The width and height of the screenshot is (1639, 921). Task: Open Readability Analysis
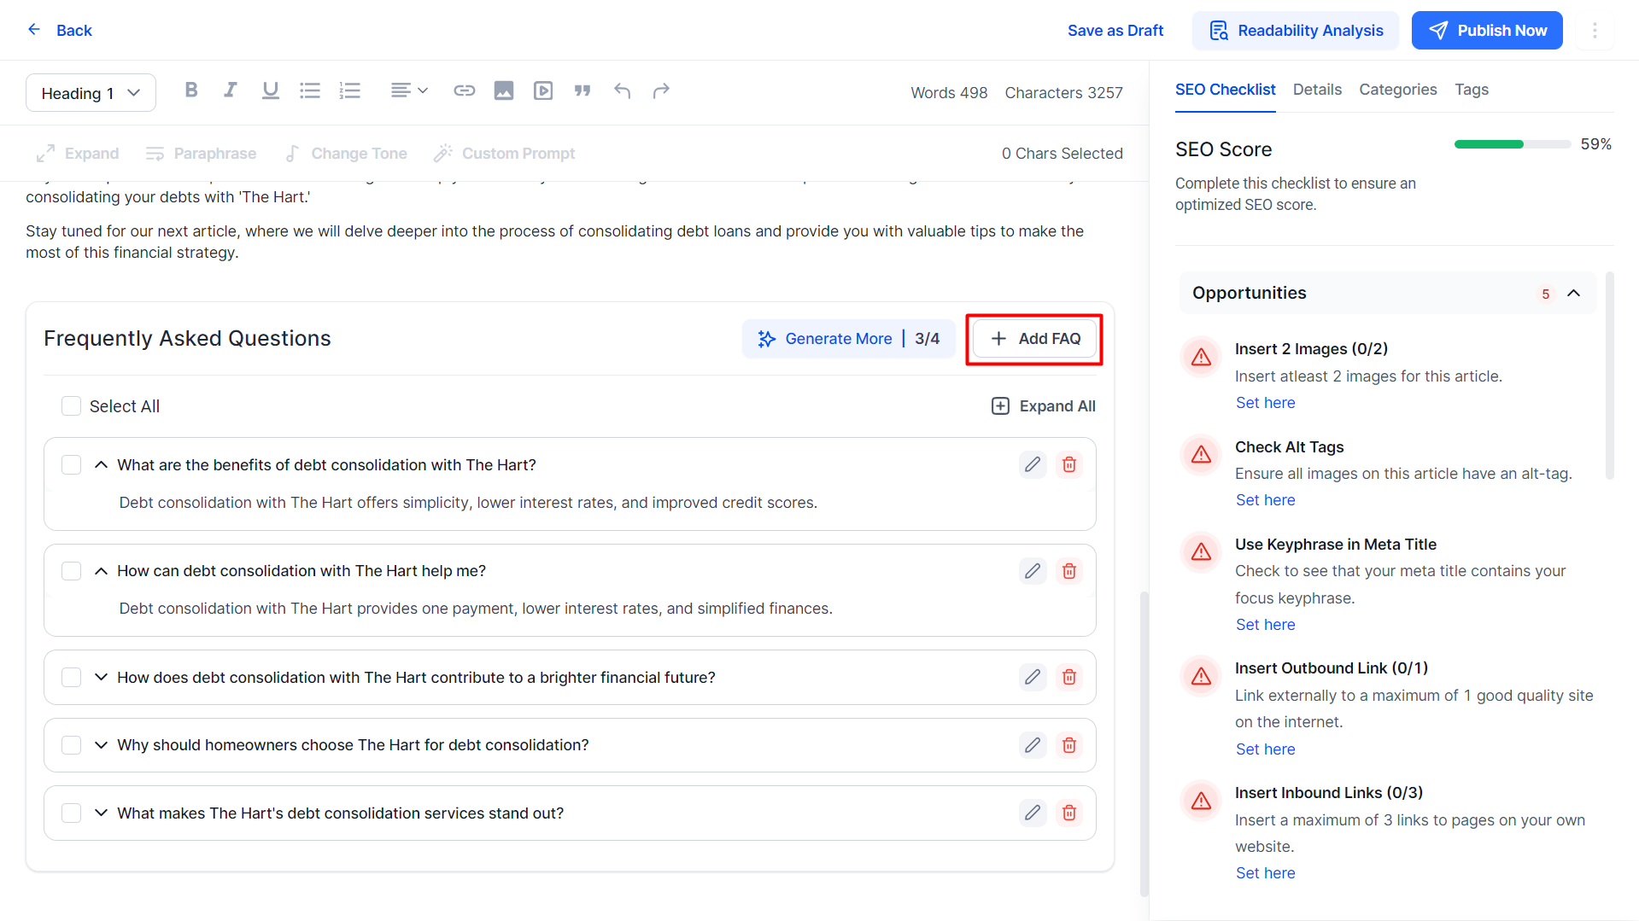tap(1296, 31)
